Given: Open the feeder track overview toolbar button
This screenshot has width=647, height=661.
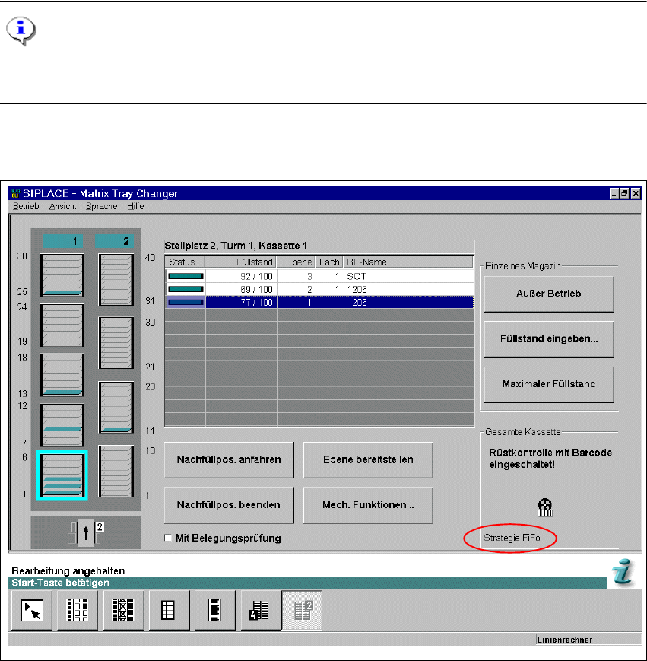Looking at the screenshot, I should (x=78, y=610).
